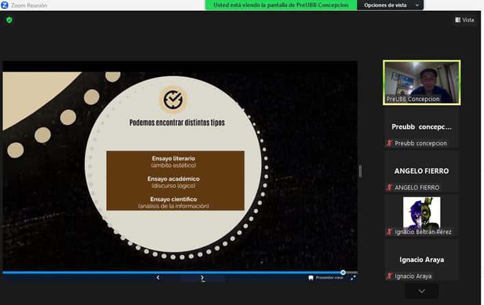Click the slide progress bar handle

[x=343, y=272]
